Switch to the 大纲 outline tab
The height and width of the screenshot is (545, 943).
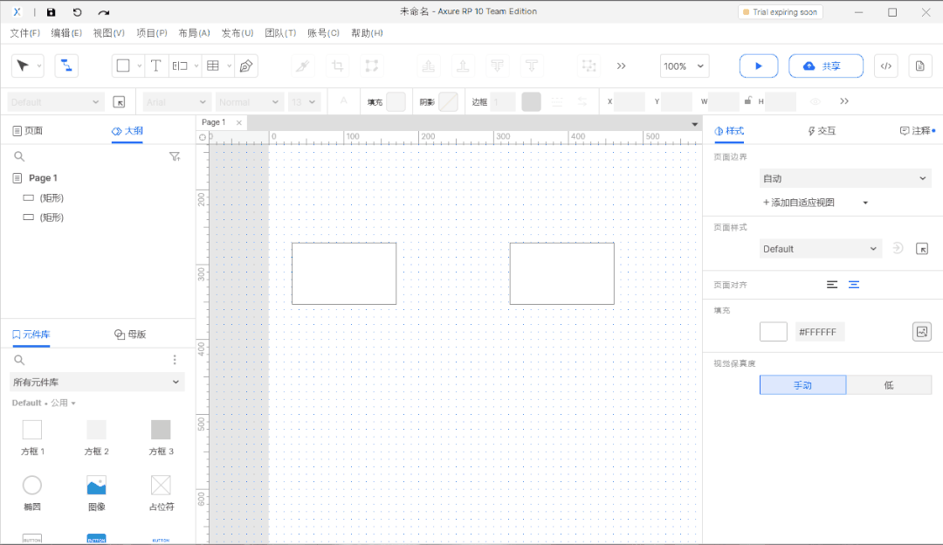pyautogui.click(x=127, y=130)
